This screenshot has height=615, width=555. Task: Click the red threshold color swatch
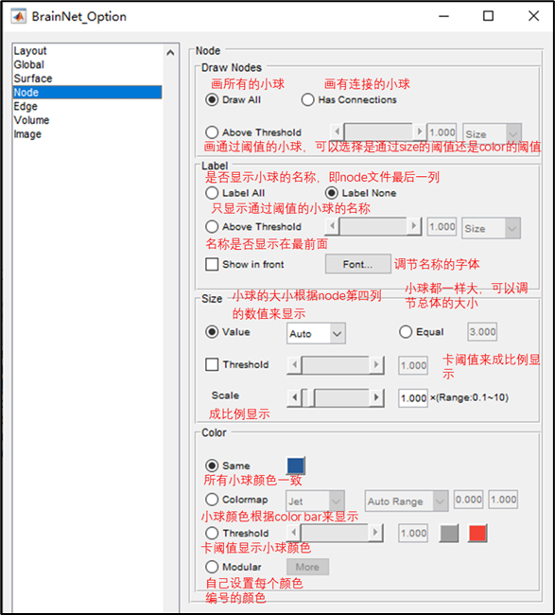tap(477, 534)
